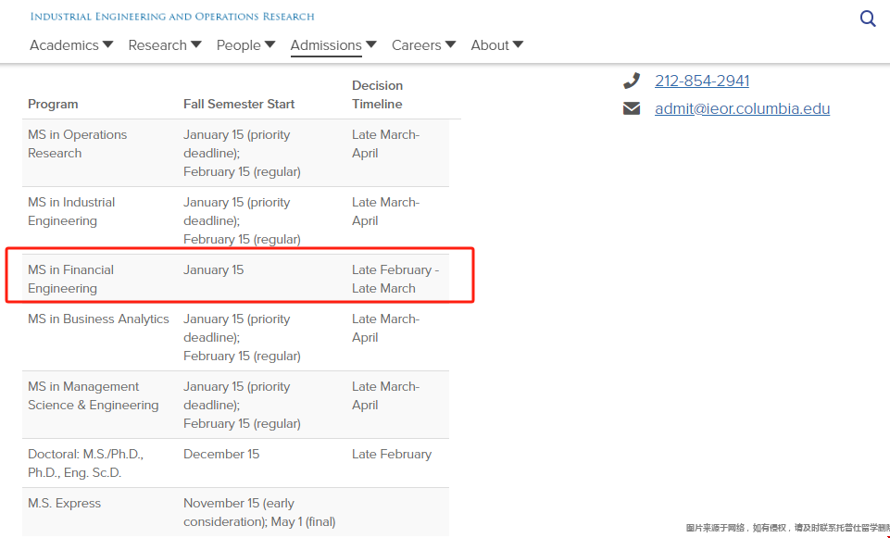The width and height of the screenshot is (890, 538).
Task: Click the email envelope icon
Action: pyautogui.click(x=632, y=108)
